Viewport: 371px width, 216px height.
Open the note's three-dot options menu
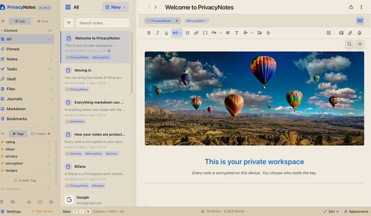362,7
